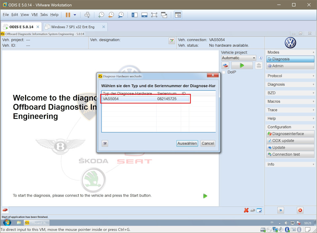Open the Edit menu
This screenshot has height=233, width=317.
15,15
